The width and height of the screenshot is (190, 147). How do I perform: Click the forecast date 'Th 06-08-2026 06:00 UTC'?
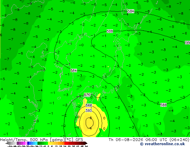point(138,140)
